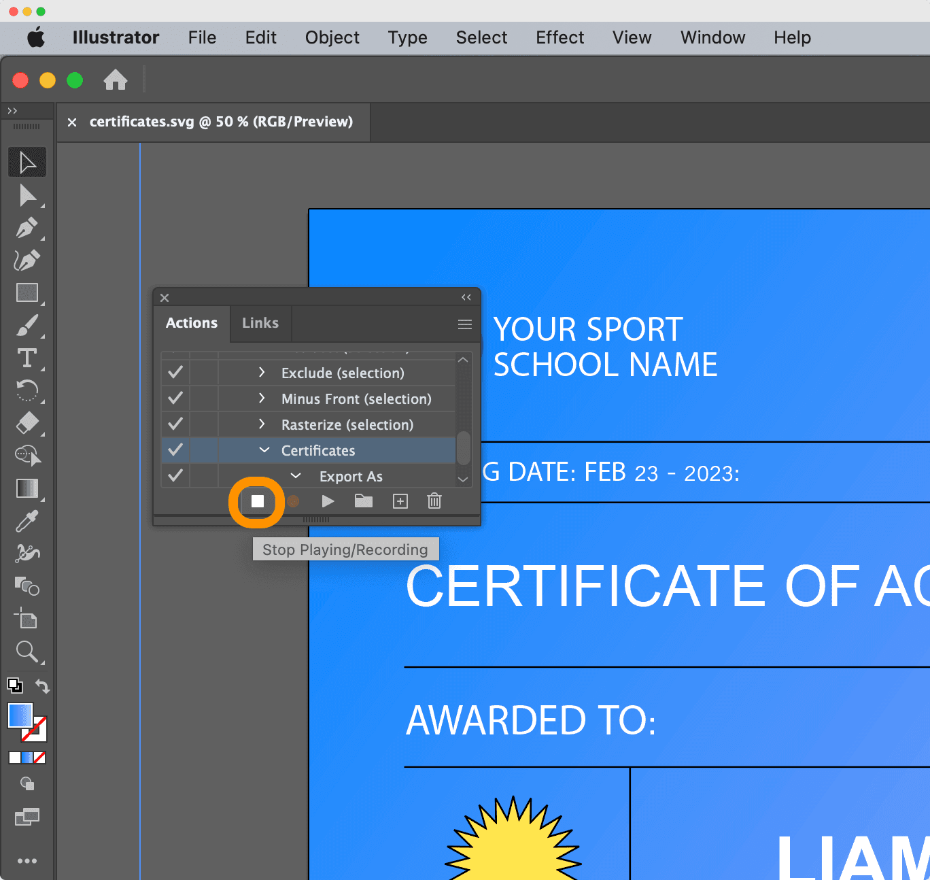Select the Rotate tool
Image resolution: width=930 pixels, height=880 pixels.
click(x=27, y=391)
